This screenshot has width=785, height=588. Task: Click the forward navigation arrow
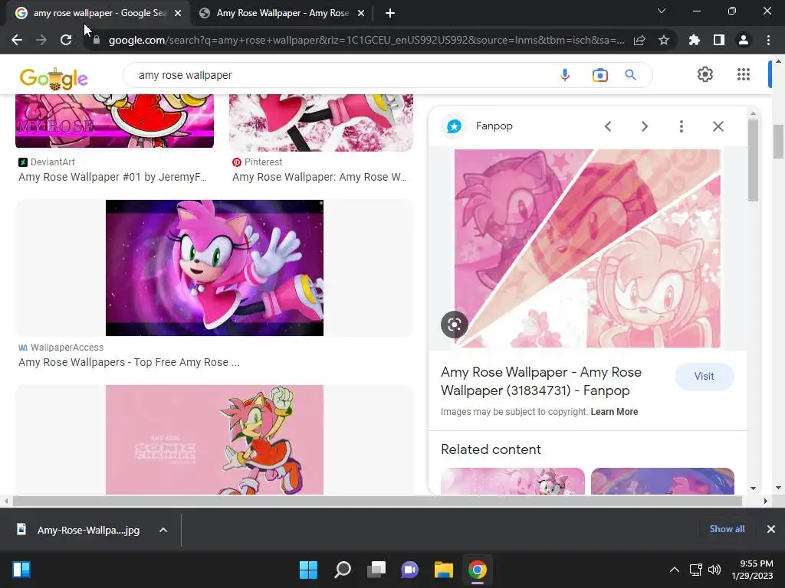tap(41, 40)
